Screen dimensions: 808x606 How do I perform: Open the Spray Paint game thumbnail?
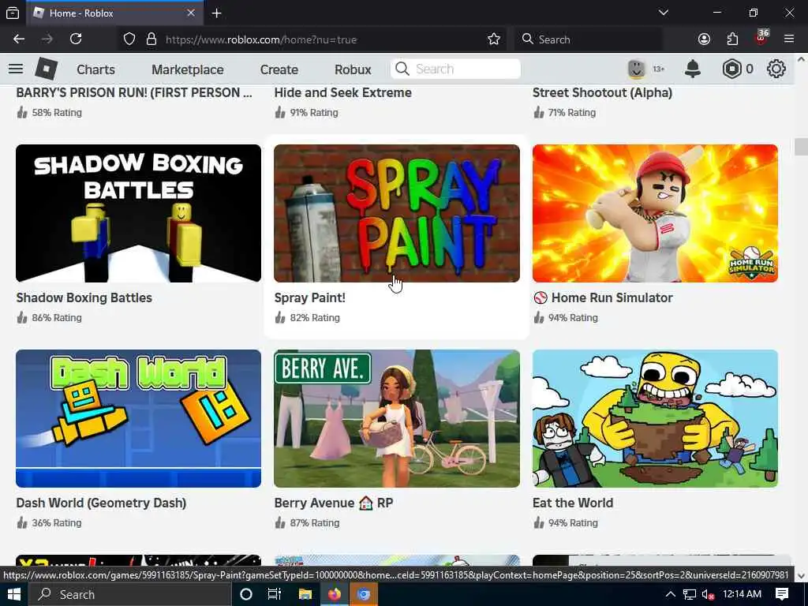tap(397, 213)
